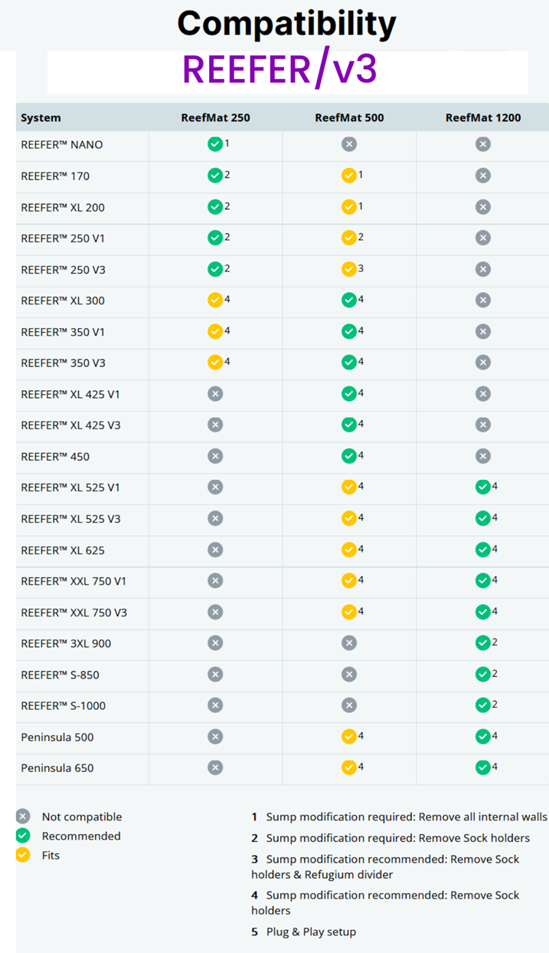Click the REEFER XXL 750 V3 row label

(74, 613)
